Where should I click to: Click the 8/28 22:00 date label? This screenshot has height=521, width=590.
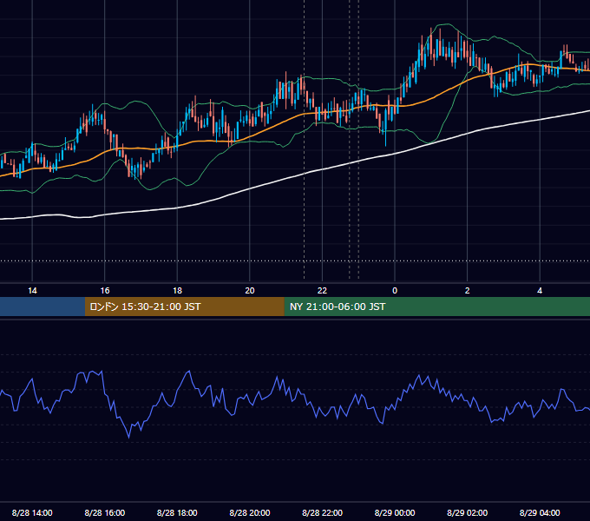(x=322, y=512)
